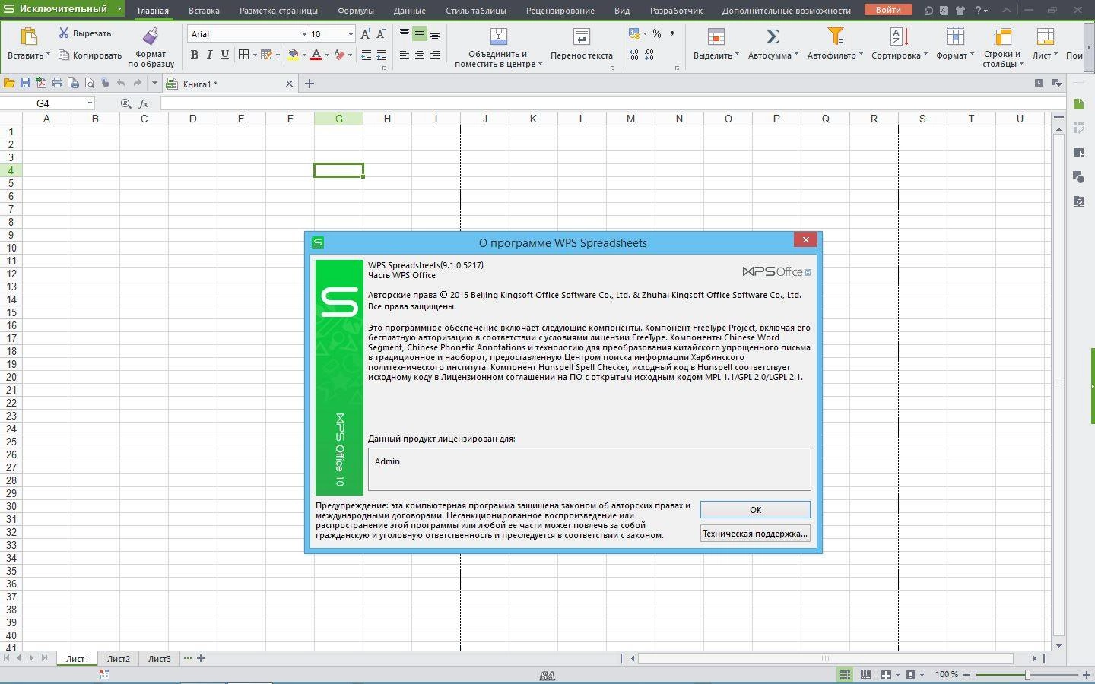This screenshot has width=1095, height=684.
Task: Close the Книга1 document tab
Action: pyautogui.click(x=289, y=84)
